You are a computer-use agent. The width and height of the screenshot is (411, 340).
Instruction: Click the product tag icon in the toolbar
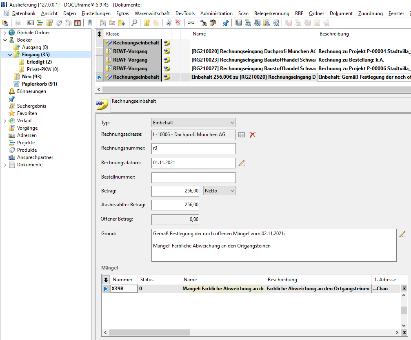tap(59, 23)
